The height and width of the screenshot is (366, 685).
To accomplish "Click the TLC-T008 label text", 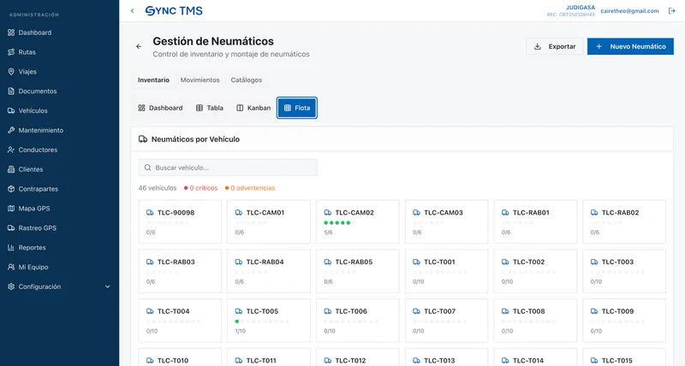I will 529,311.
